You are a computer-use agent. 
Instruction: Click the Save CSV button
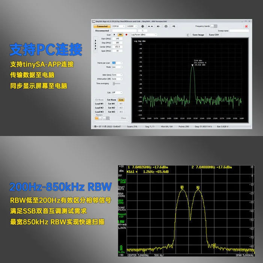tap(214, 35)
